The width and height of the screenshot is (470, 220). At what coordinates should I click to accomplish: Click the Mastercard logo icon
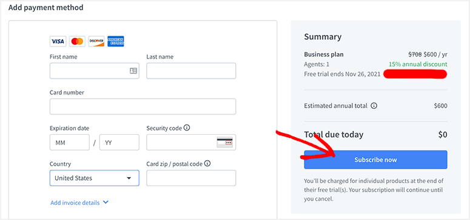(78, 41)
